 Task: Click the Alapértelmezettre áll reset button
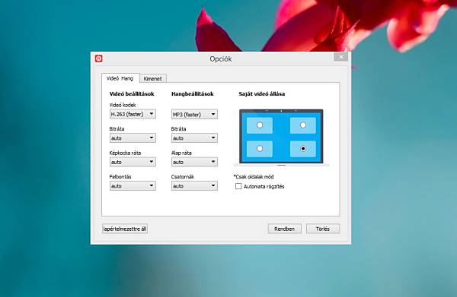tap(125, 229)
